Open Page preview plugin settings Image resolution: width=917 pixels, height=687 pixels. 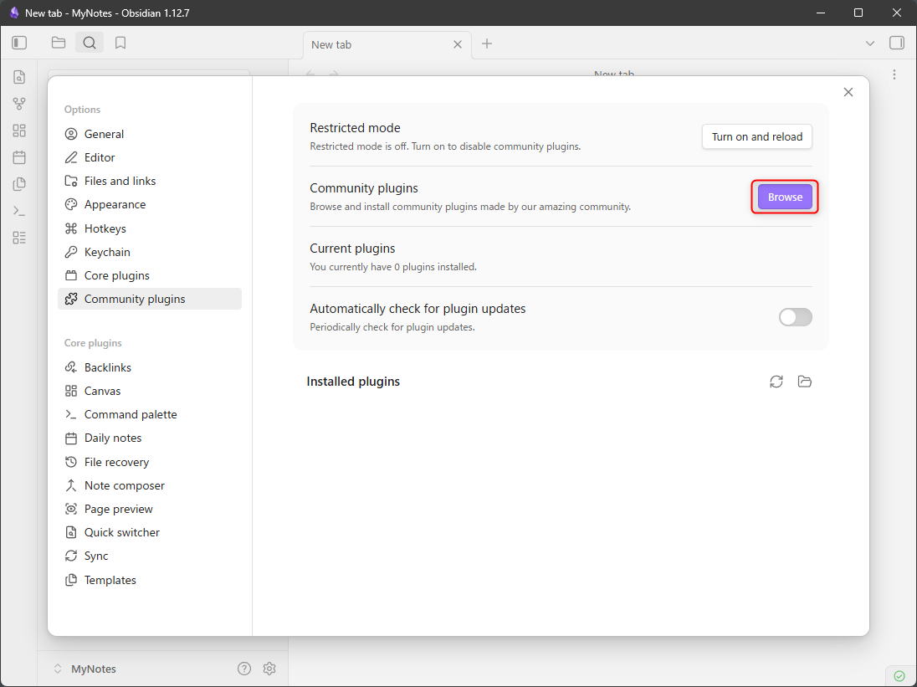tap(150, 509)
